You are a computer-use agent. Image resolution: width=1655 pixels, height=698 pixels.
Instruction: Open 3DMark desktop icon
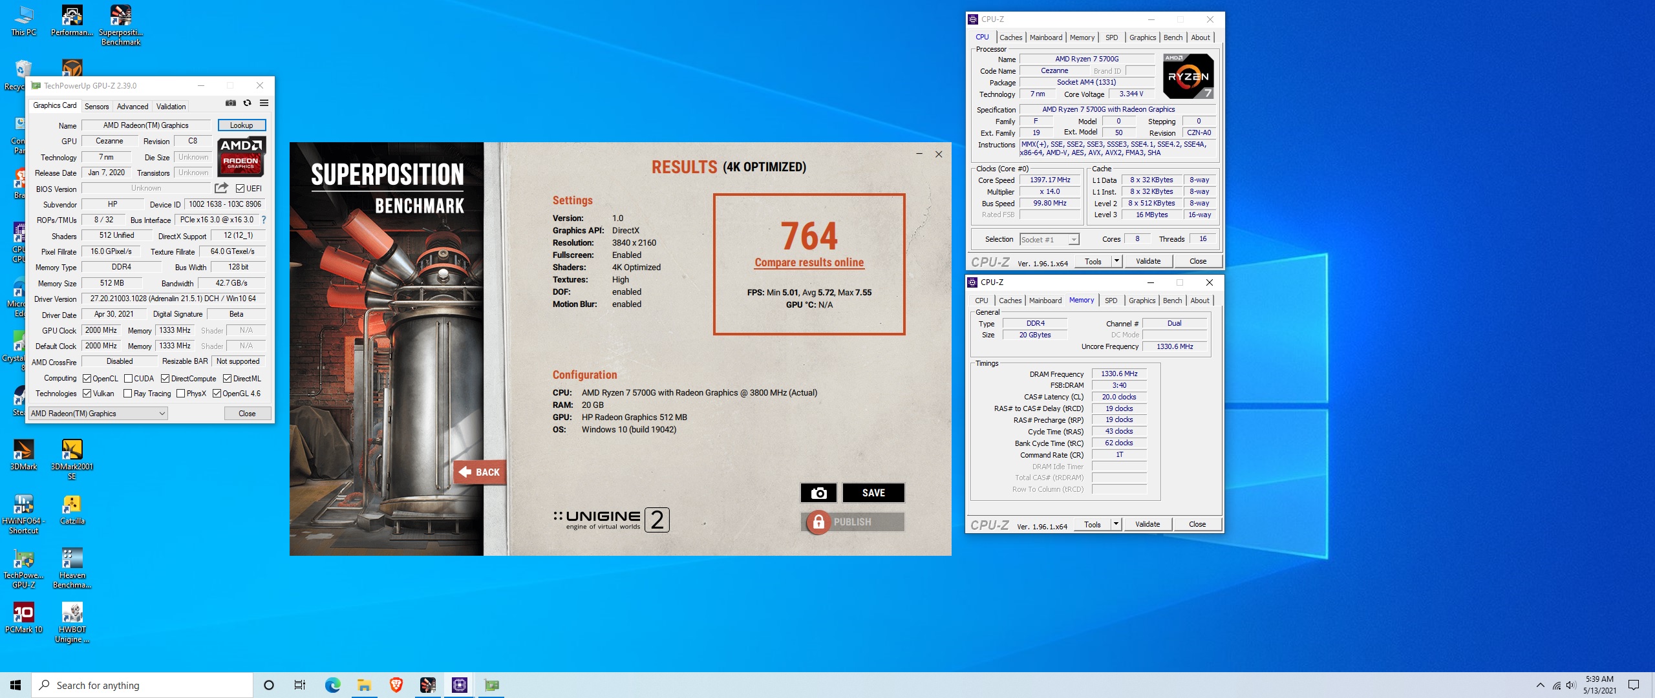tap(23, 455)
